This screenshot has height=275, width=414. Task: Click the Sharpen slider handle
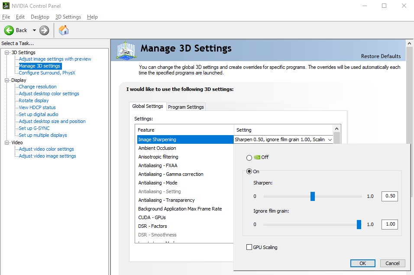tap(313, 197)
